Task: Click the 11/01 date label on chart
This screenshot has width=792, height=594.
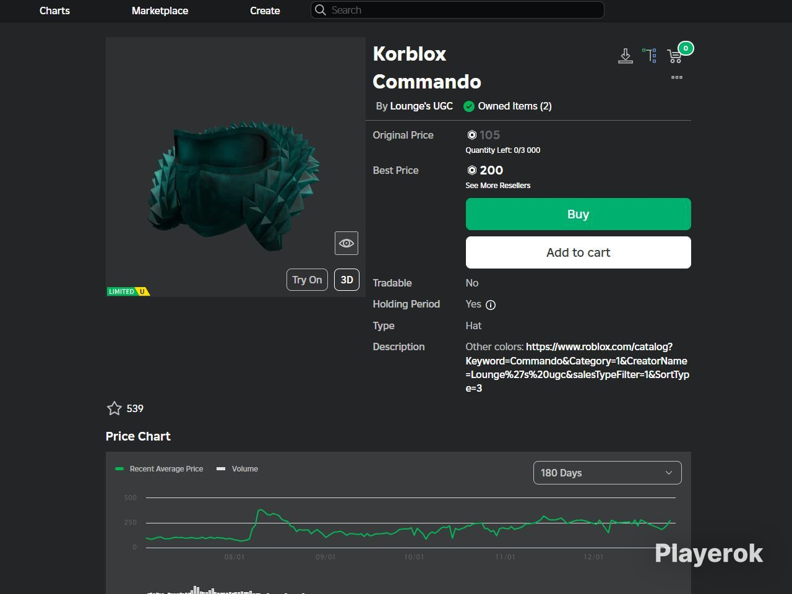Action: 505,557
